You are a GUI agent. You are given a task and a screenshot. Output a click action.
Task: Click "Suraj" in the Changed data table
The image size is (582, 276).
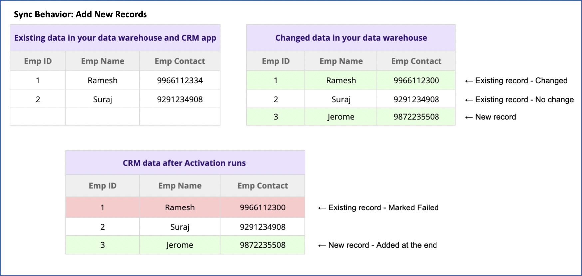point(341,100)
